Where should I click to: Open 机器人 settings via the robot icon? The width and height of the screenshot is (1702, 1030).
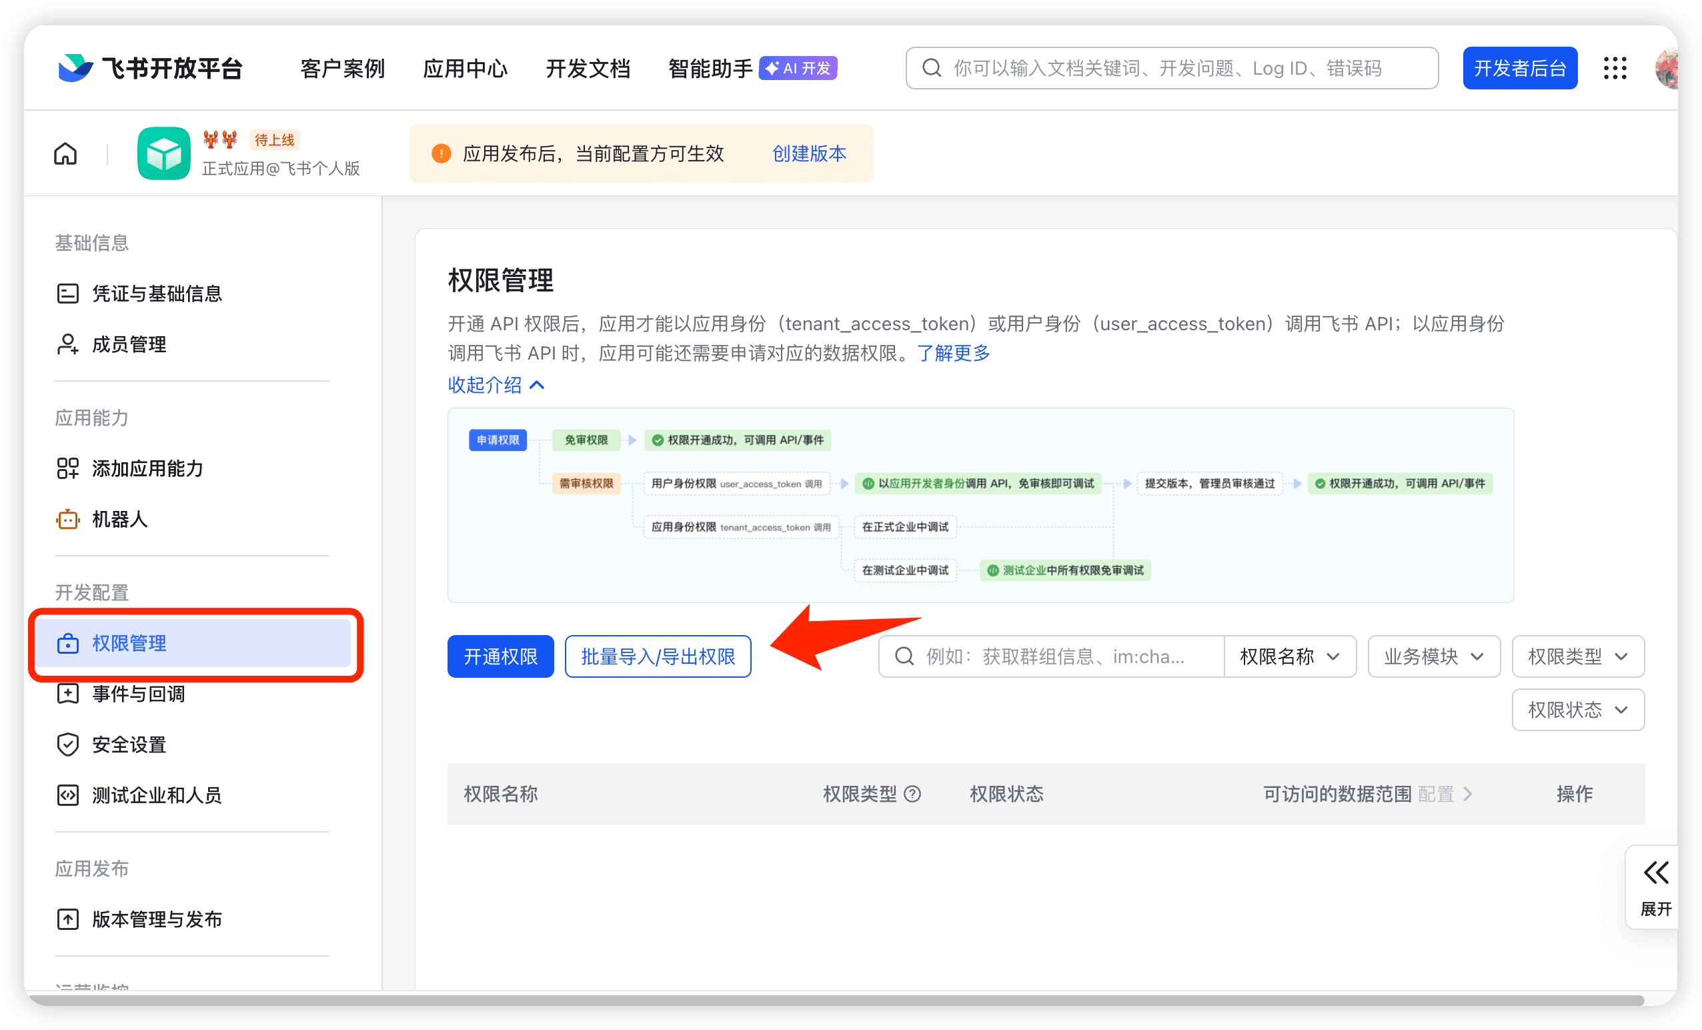pyautogui.click(x=68, y=520)
